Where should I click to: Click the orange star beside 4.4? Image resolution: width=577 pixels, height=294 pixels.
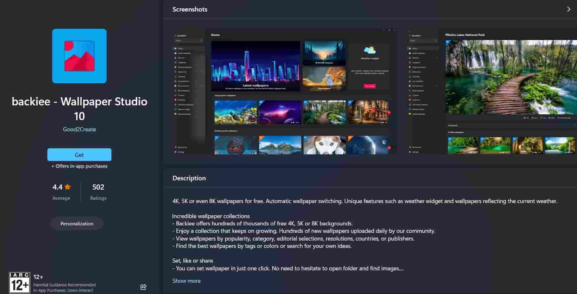coord(68,187)
